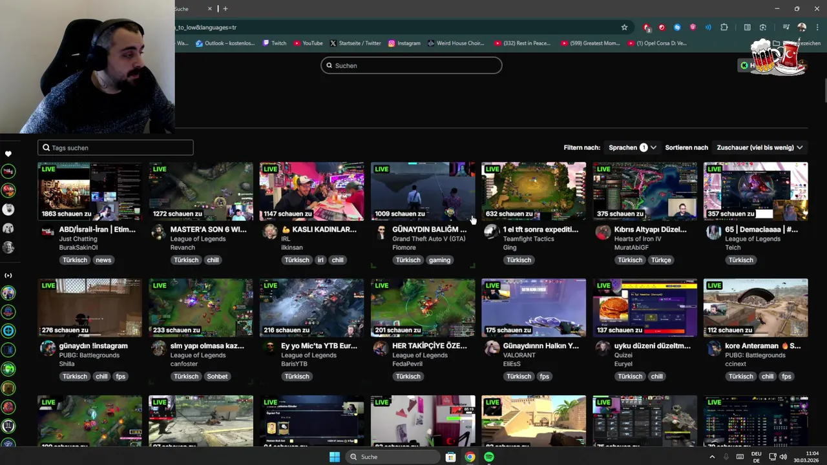Open the Microsoft Store taskbar icon
Viewport: 827px width, 465px height.
(450, 457)
